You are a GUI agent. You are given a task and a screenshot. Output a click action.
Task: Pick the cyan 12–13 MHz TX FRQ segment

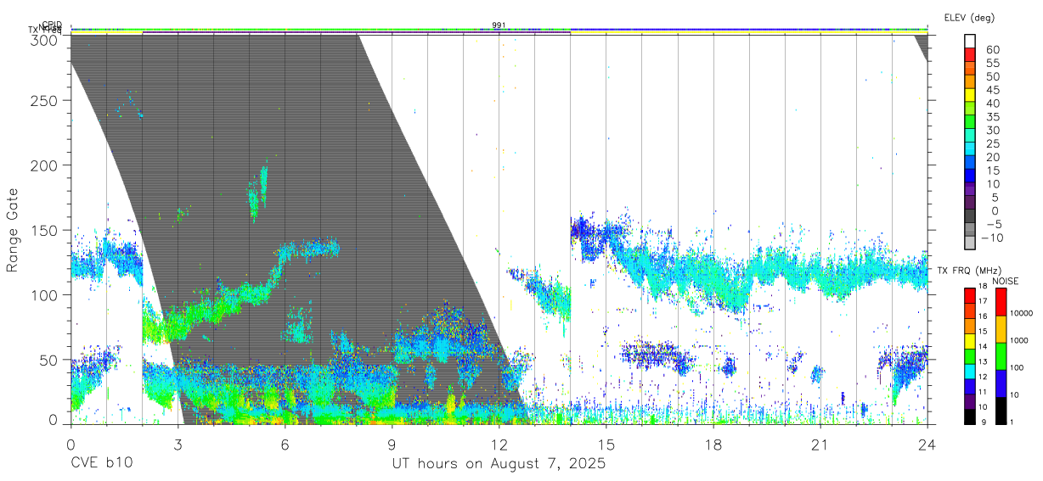point(970,371)
